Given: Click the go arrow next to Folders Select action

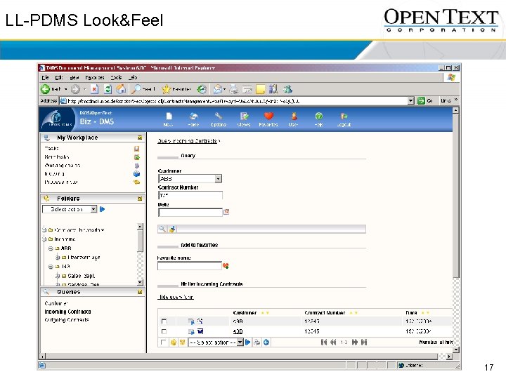Looking at the screenshot, I should [x=103, y=209].
